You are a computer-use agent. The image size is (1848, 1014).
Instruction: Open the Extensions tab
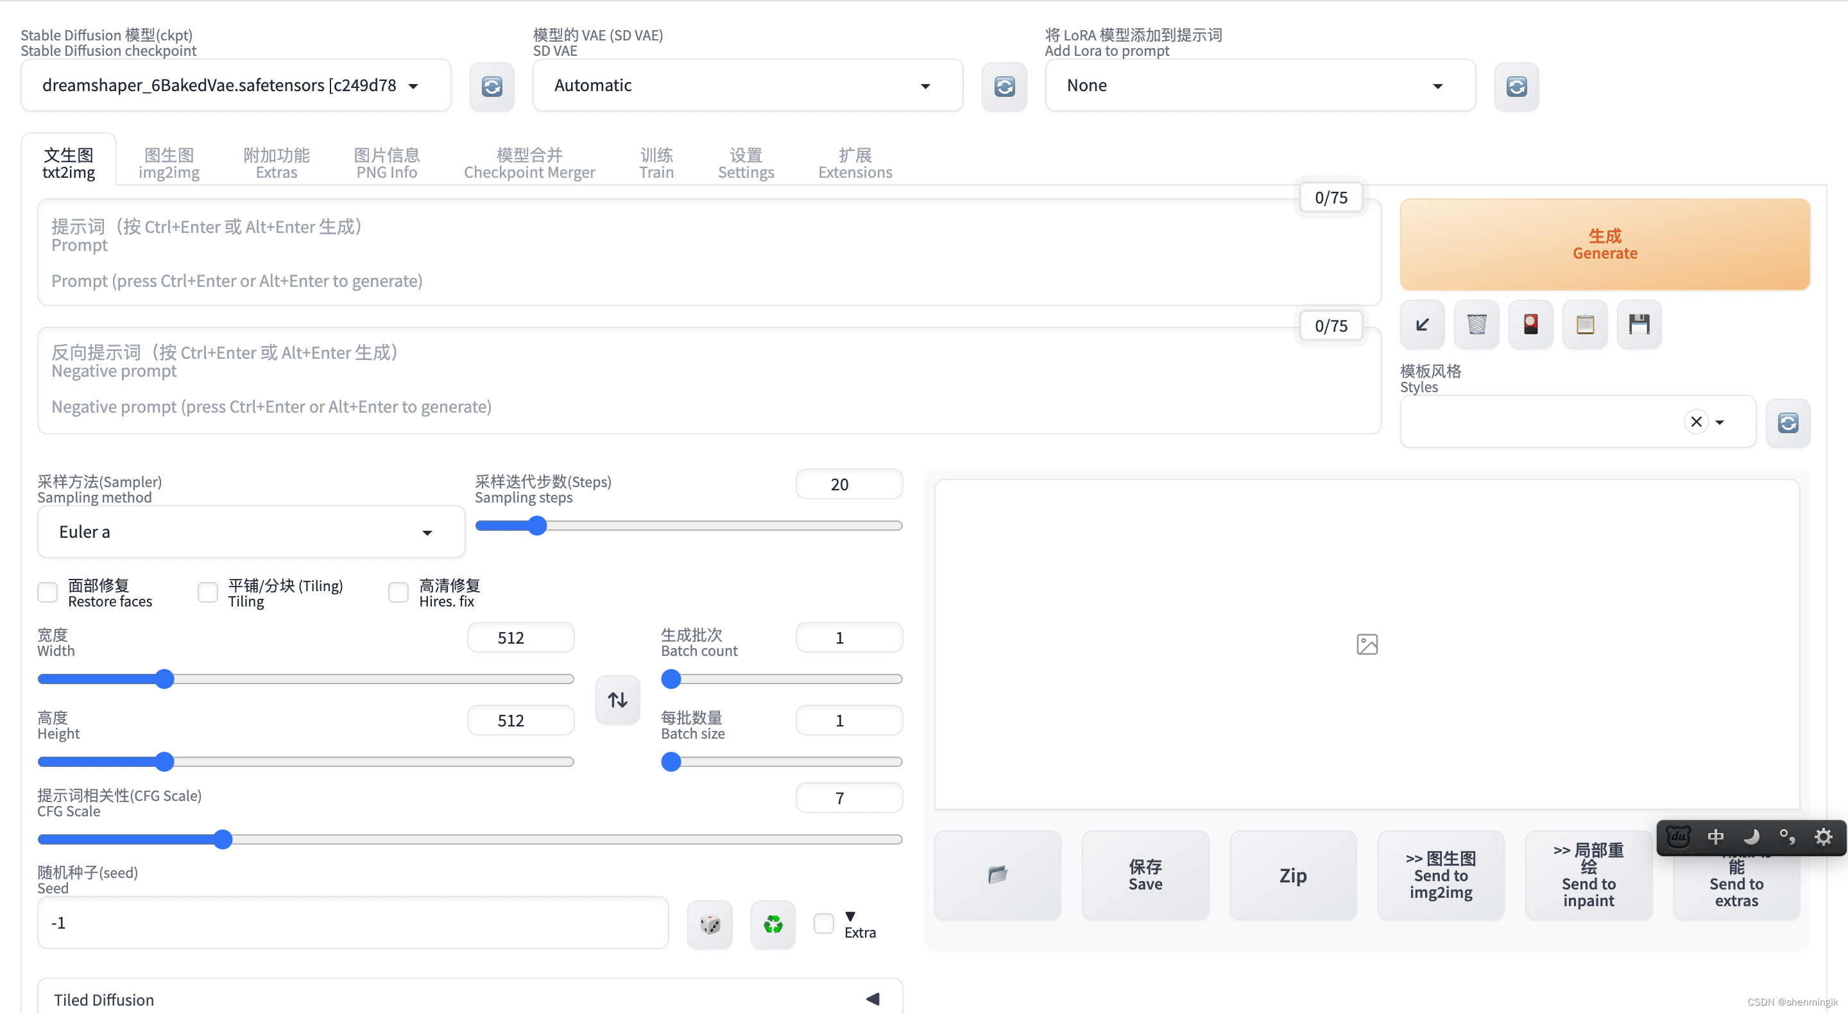coord(855,163)
